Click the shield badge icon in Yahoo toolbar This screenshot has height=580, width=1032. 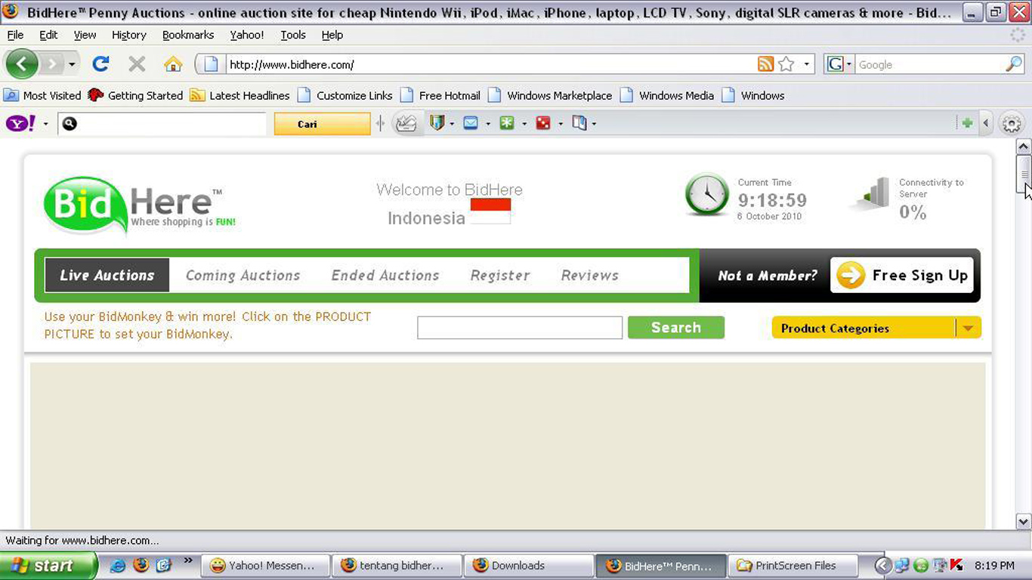tap(437, 123)
